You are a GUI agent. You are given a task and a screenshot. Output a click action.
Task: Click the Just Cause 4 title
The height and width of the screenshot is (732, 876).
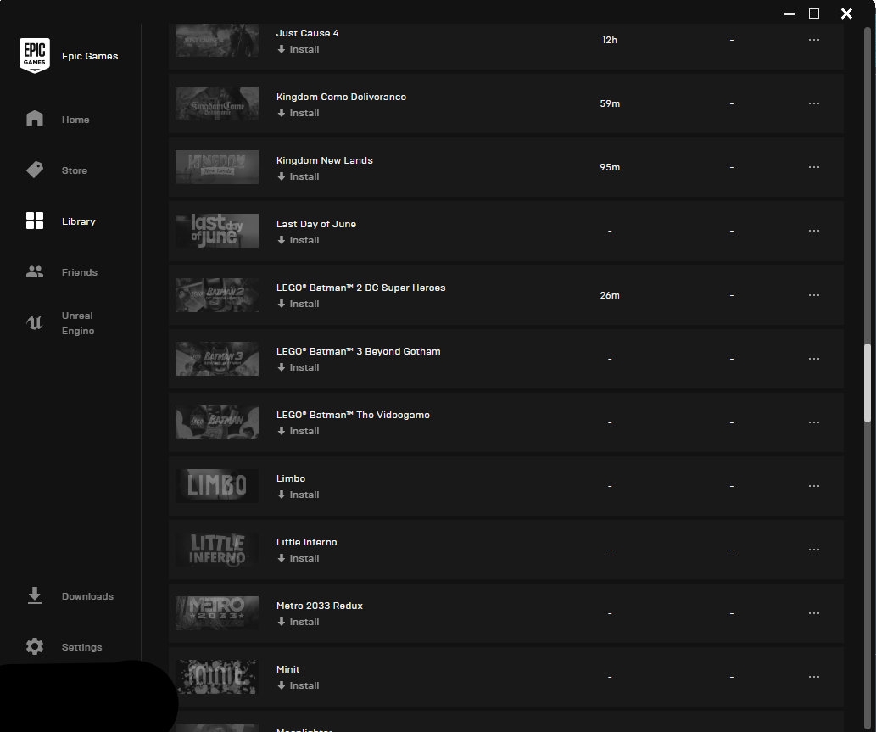(307, 33)
